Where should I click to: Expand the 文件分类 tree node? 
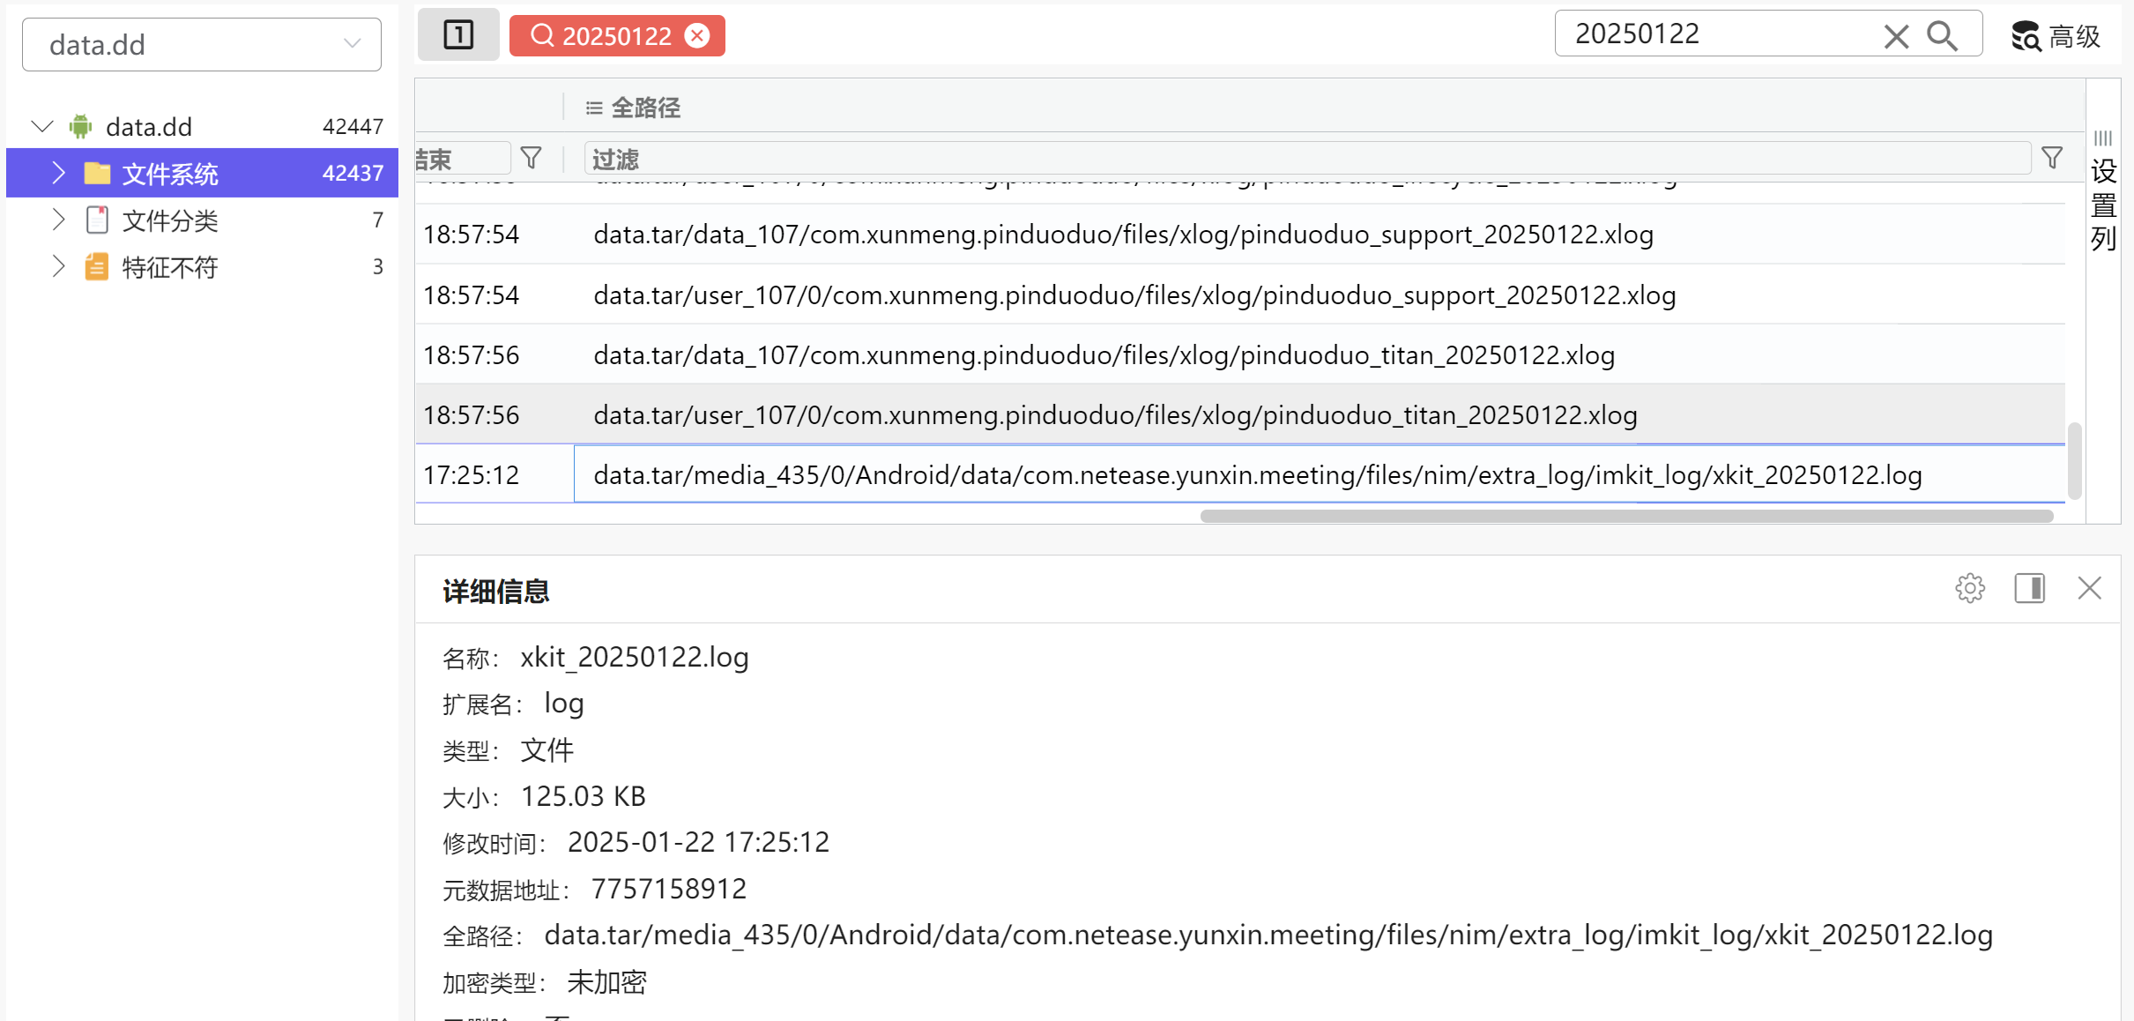(x=58, y=220)
